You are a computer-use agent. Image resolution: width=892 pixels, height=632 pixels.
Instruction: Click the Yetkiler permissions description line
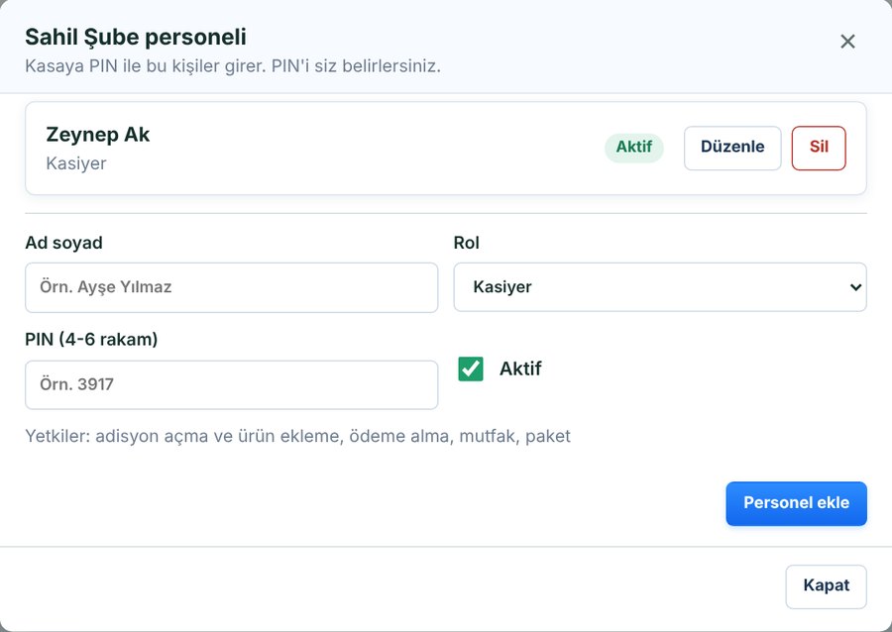coord(297,437)
